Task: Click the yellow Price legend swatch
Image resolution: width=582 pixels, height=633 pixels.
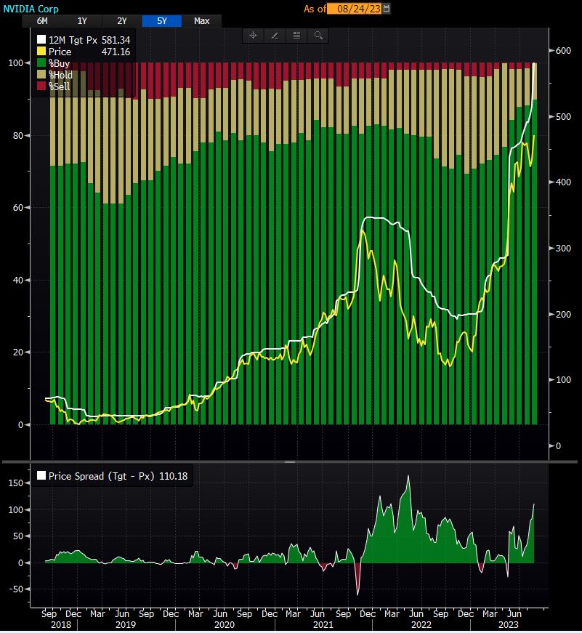Action: (41, 51)
